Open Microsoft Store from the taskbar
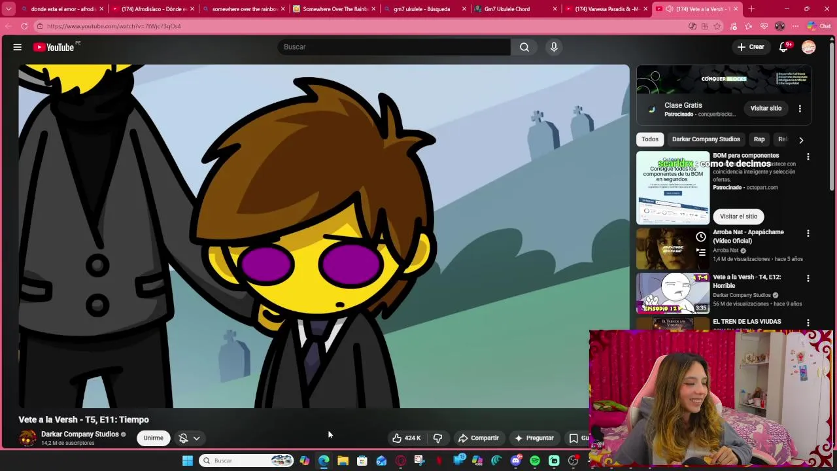 point(362,461)
